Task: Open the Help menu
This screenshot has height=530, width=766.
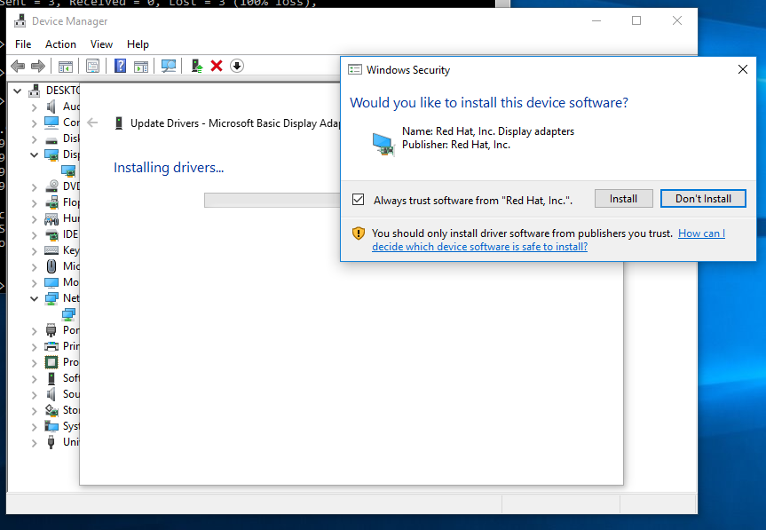Action: point(138,44)
